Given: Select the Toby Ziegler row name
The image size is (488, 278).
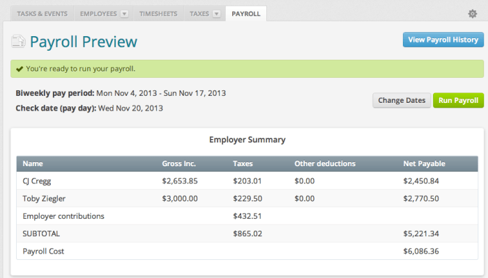Looking at the screenshot, I should (44, 199).
